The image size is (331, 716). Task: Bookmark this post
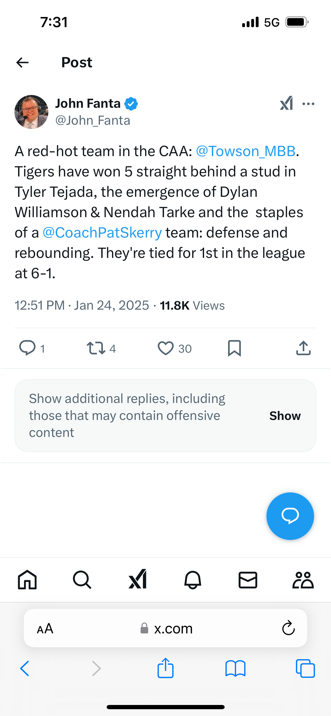click(x=235, y=348)
